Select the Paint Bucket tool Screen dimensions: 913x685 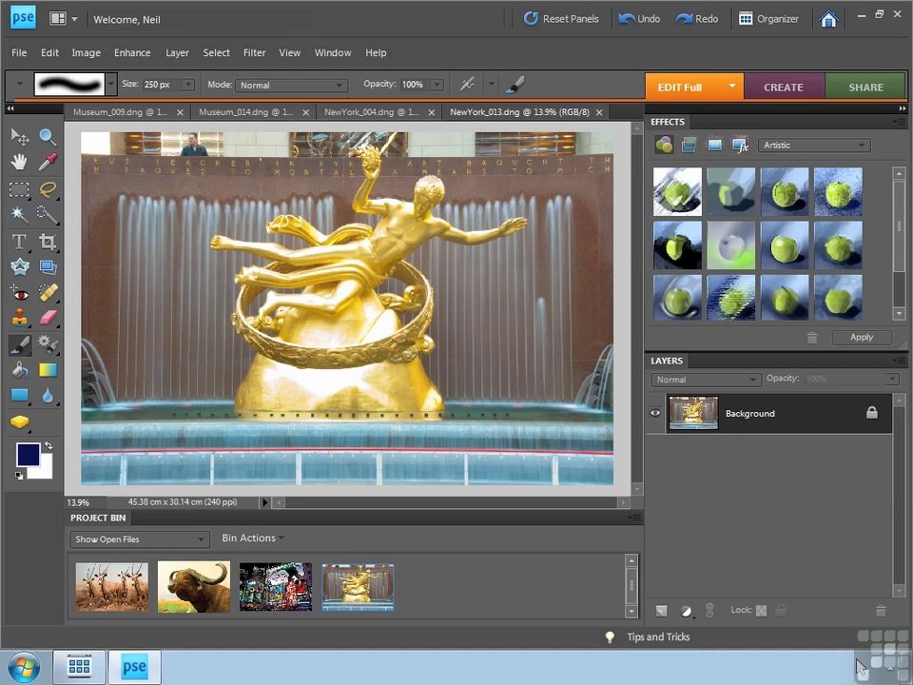click(x=19, y=370)
